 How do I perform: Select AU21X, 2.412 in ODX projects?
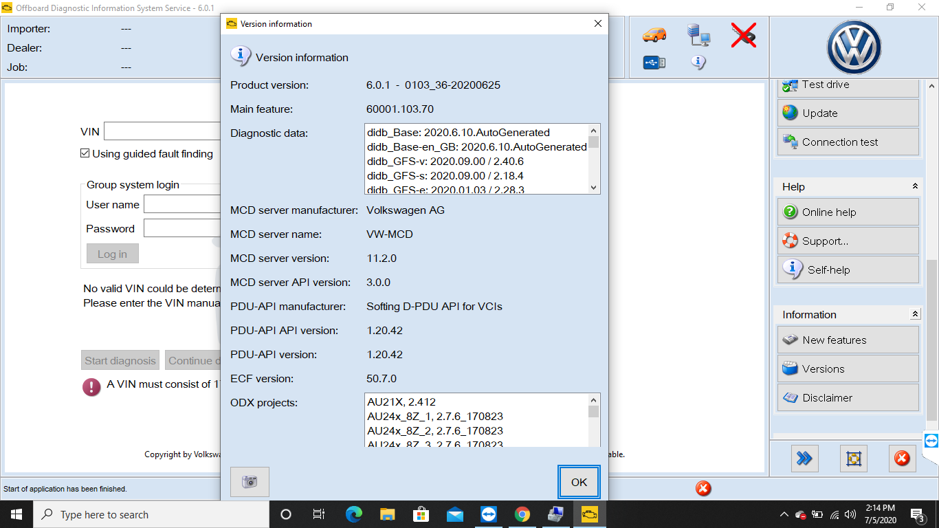coord(401,401)
